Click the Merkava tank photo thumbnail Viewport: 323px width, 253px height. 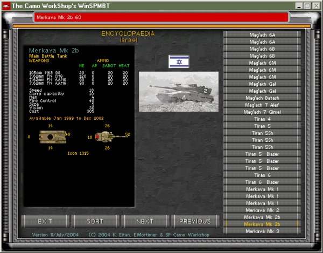(x=178, y=87)
